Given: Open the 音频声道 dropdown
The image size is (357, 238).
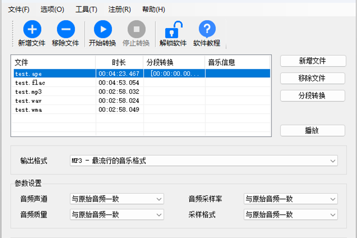Looking at the screenshot, I should coord(117,199).
